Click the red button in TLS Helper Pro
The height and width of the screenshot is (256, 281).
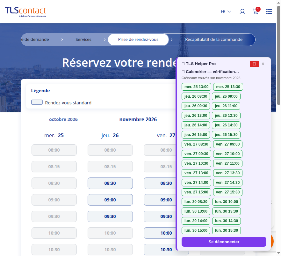[254, 64]
